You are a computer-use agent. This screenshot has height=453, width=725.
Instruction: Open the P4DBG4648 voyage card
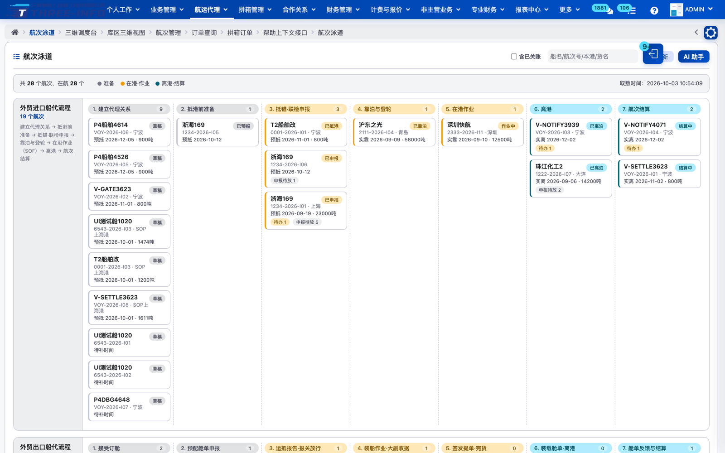click(129, 407)
